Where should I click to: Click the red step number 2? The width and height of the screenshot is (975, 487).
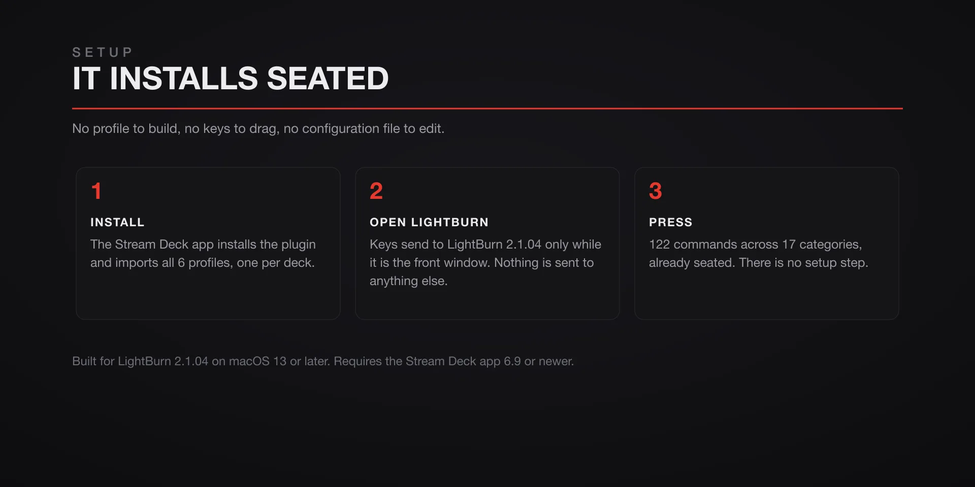[x=376, y=191]
